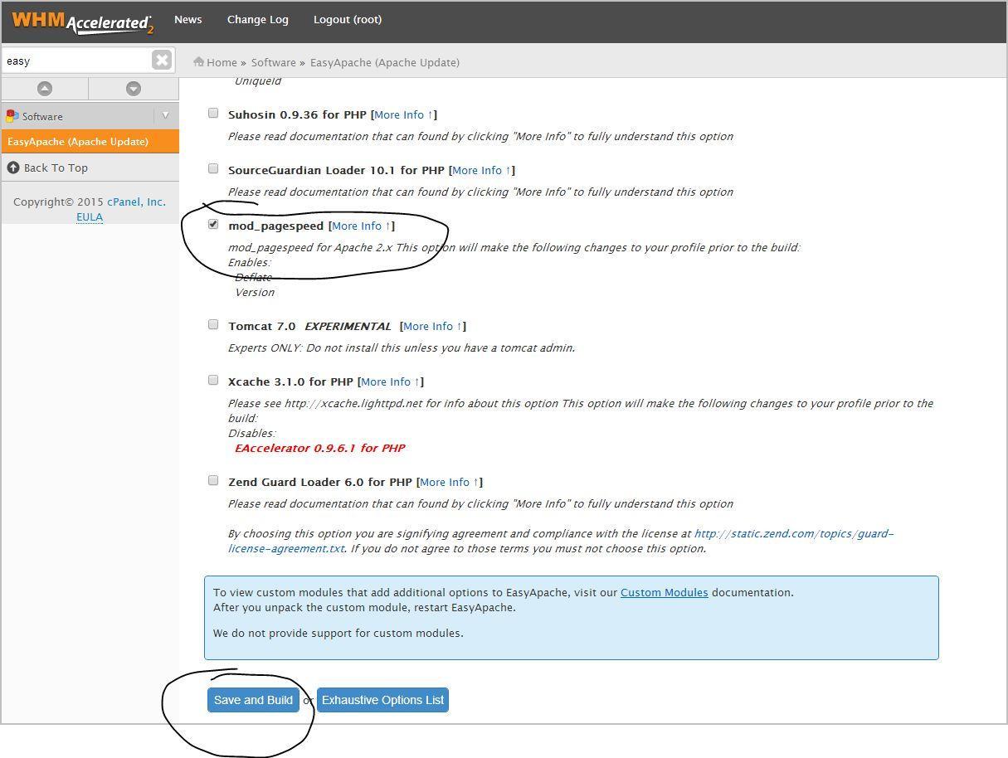Collapse the Software sidebar section arrow
Viewport: 1008px width, 758px height.
pos(165,115)
